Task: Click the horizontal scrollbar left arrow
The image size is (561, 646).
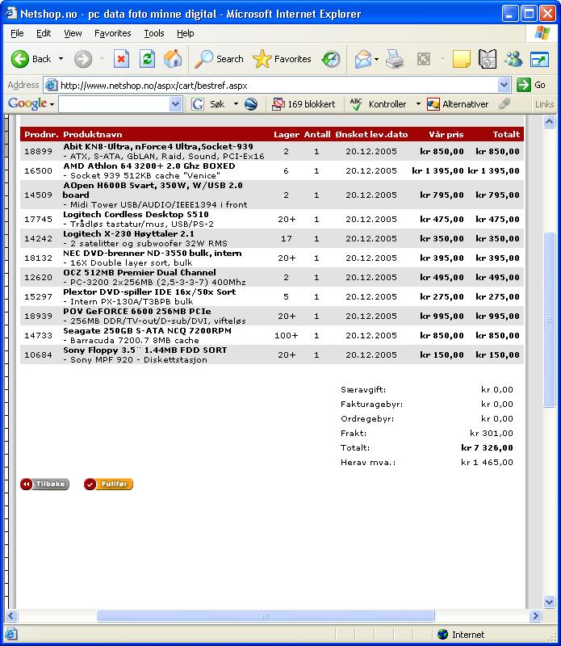Action: (x=11, y=616)
